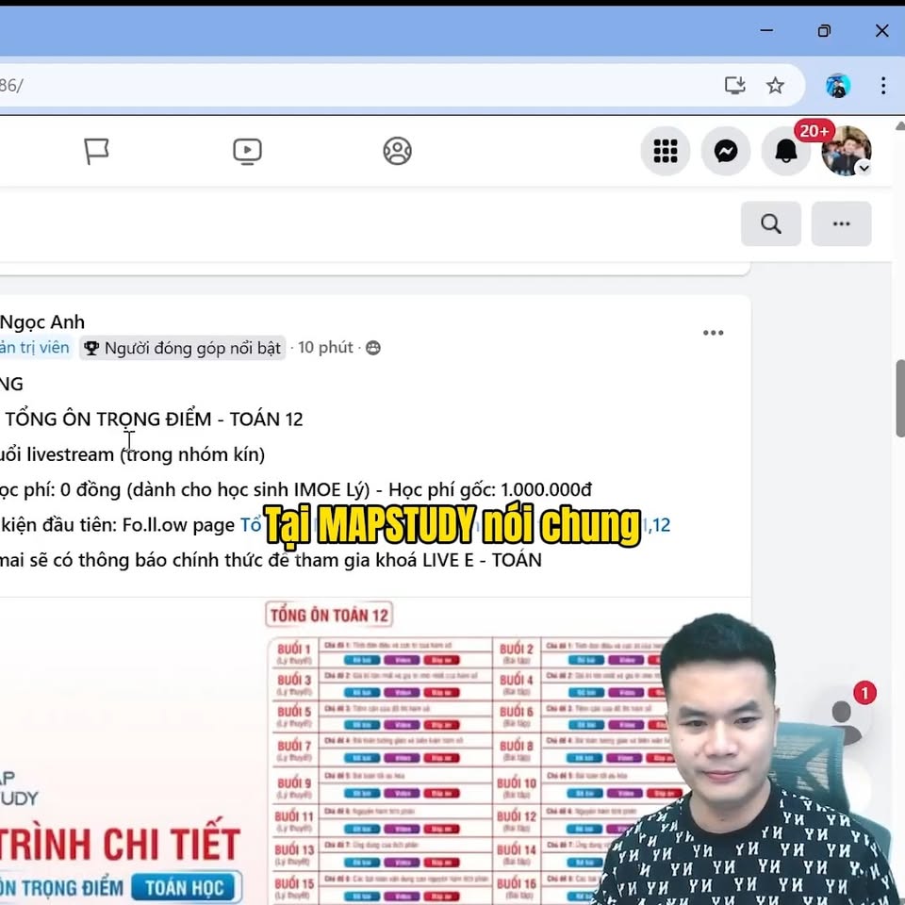The width and height of the screenshot is (905, 905).
Task: Open the Facebook Pages flag icon
Action: coord(96,151)
